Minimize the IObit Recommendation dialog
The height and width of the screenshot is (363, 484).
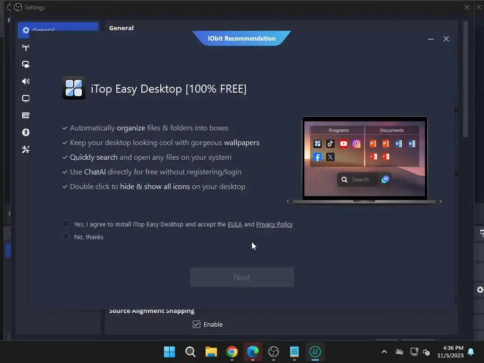[x=431, y=39]
